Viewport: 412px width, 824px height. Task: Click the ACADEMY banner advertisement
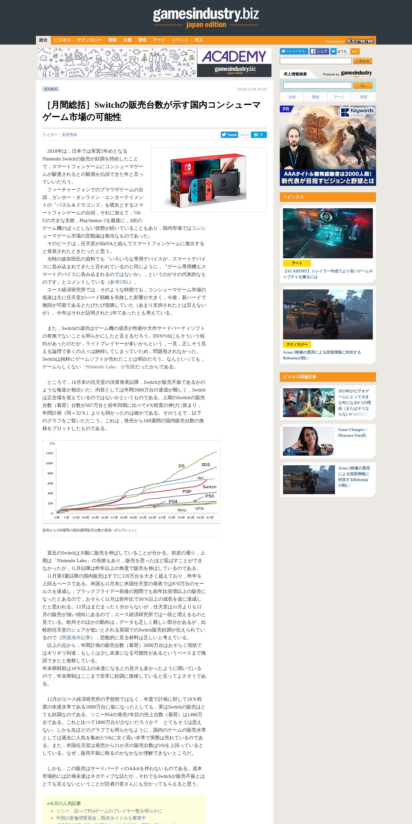click(155, 63)
